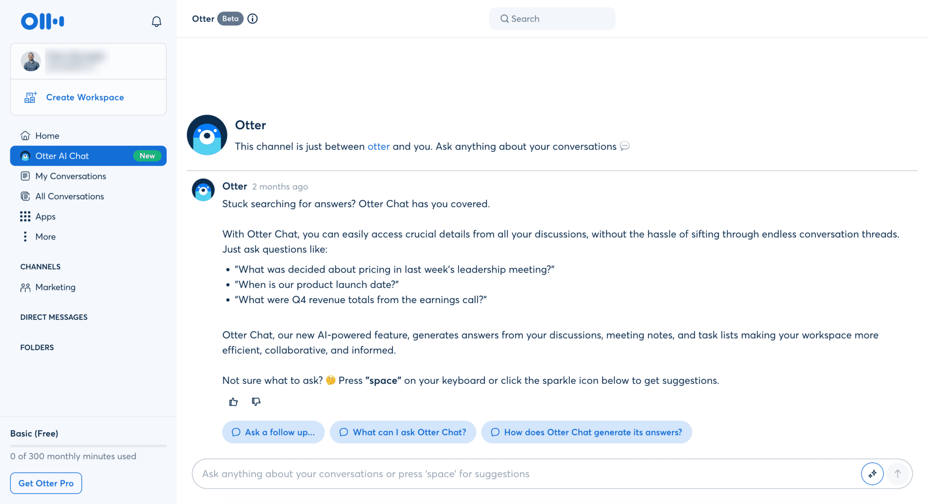Click the user profile avatar
This screenshot has height=504, width=928.
[31, 61]
